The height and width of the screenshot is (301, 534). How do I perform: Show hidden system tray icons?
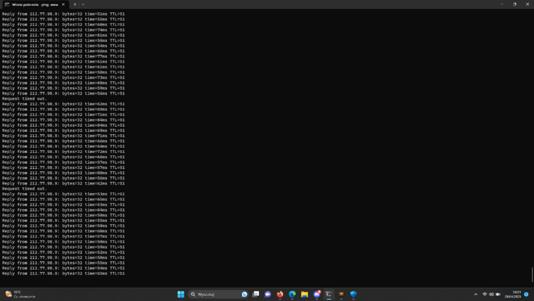point(476,294)
